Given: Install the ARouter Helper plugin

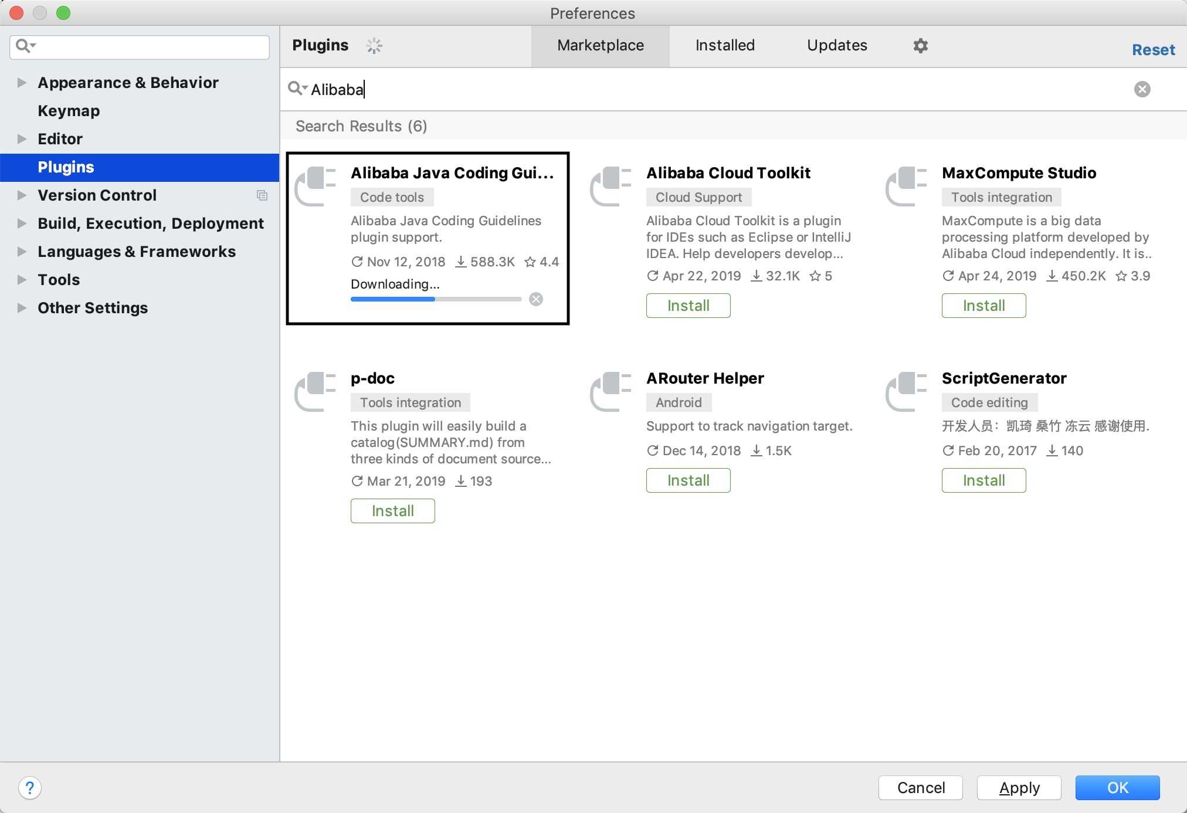Looking at the screenshot, I should [x=688, y=480].
